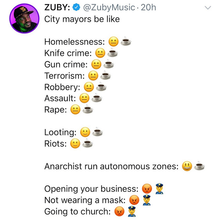Click the police officer emoji beside Going to church
This screenshot has height=220, width=220.
tap(132, 211)
